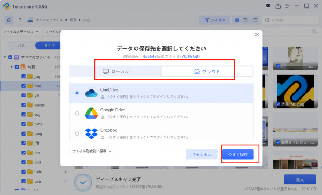This screenshot has width=322, height=195.
Task: Go up one folder with the arrow icon
Action: (20, 20)
